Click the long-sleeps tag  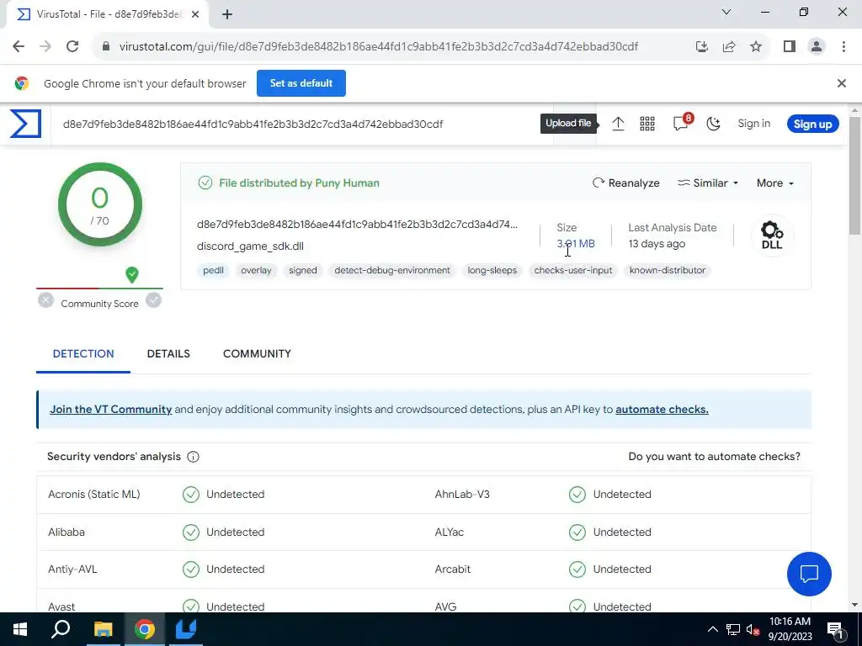tap(492, 270)
